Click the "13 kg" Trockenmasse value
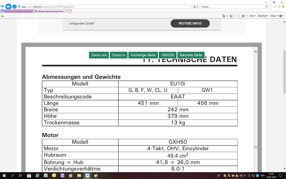 click(178, 123)
